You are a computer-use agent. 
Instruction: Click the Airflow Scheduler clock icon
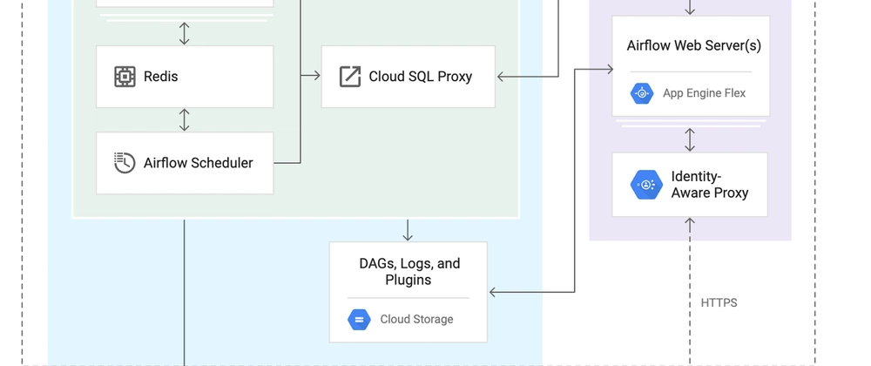125,163
